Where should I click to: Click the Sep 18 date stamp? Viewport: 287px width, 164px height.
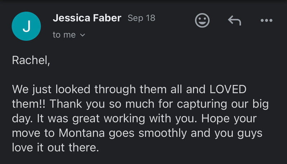tap(141, 18)
